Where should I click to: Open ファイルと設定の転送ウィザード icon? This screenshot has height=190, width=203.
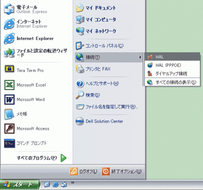(x=9, y=53)
